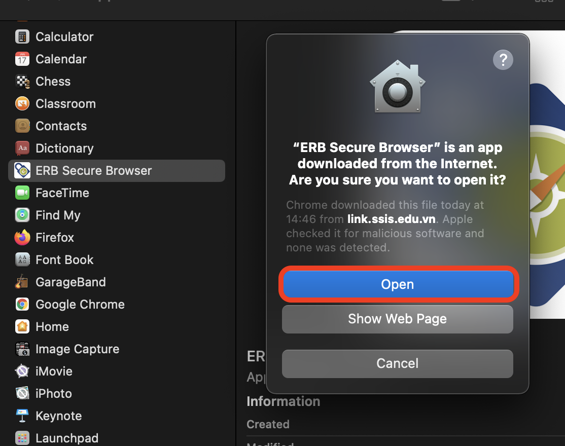Select the Google Chrome icon
The width and height of the screenshot is (565, 446).
pyautogui.click(x=22, y=305)
